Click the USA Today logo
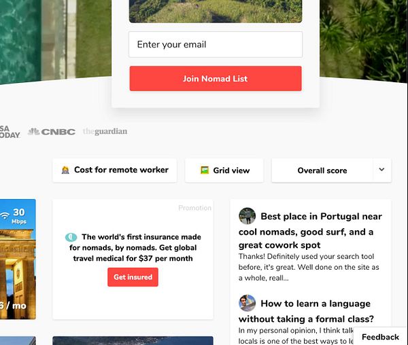Screen dimensions: 408x345 point(10,132)
